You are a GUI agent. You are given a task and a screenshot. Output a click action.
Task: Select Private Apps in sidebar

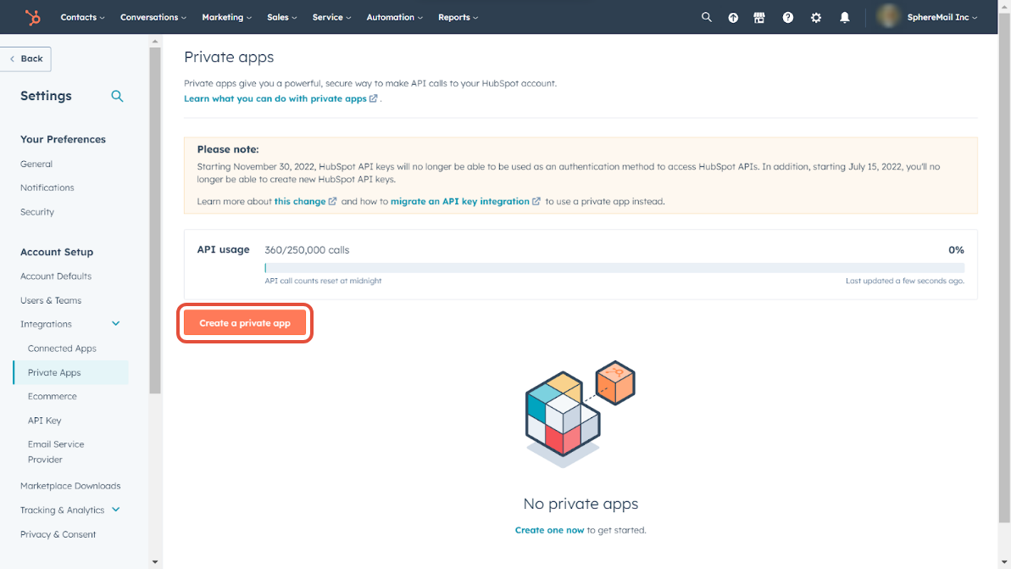pyautogui.click(x=71, y=372)
